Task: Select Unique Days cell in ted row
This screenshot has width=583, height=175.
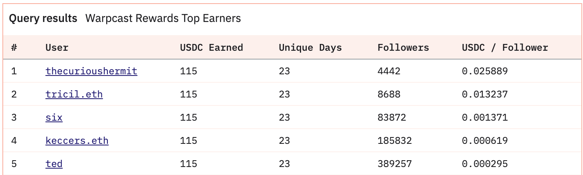Action: (x=284, y=164)
